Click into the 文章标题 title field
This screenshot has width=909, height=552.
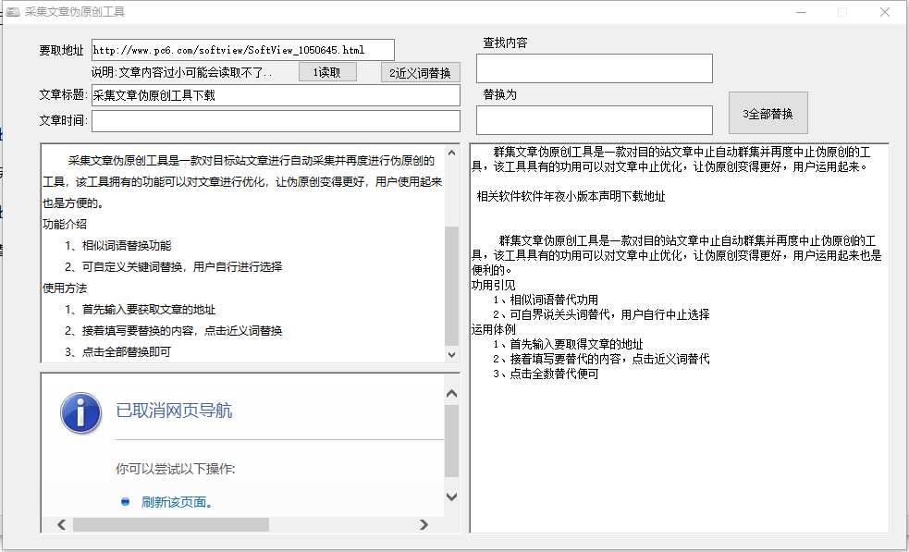(x=275, y=95)
